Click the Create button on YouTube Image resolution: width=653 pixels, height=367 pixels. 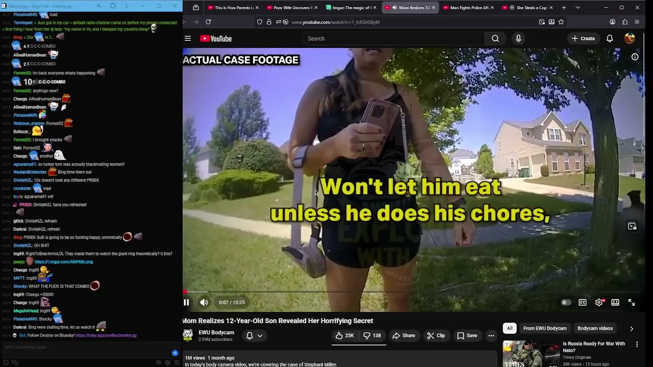tap(583, 39)
